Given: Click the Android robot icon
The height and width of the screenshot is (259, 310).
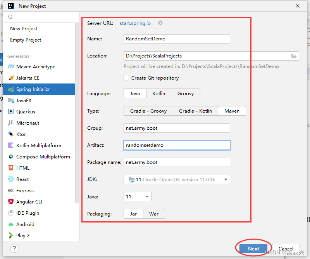Looking at the screenshot, I should [x=11, y=224].
